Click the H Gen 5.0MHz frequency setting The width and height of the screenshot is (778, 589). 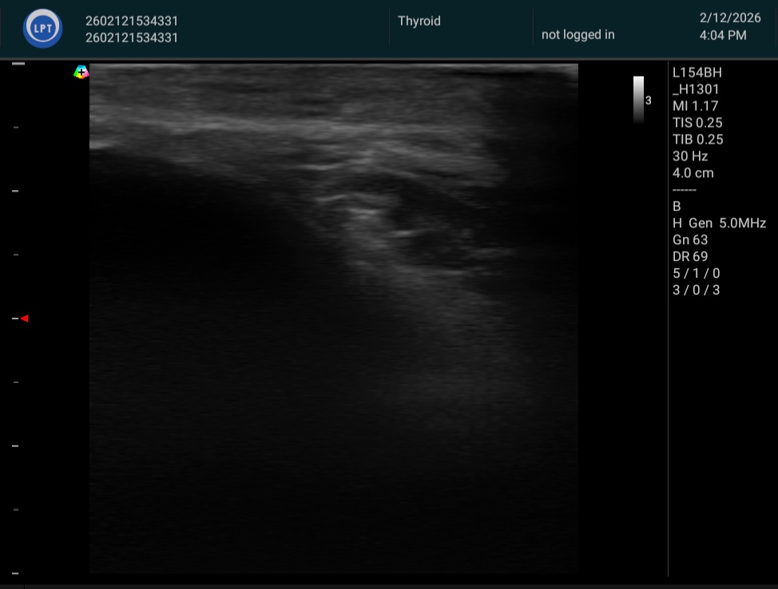[x=719, y=223]
